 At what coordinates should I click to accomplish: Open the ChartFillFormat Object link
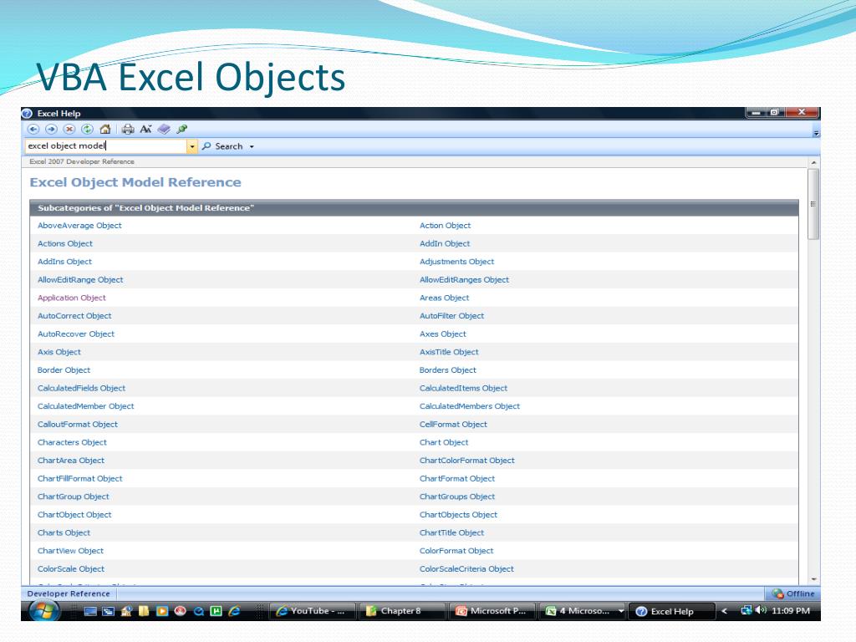[x=79, y=478]
